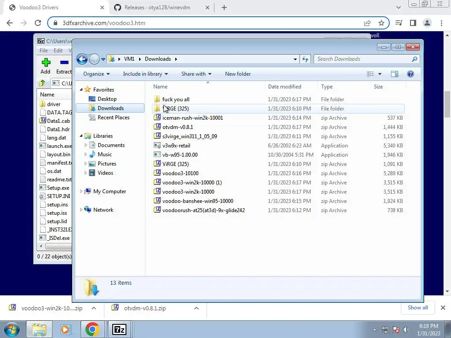This screenshot has width=451, height=338.
Task: Select the otvdm-v0.8.1 zip archive
Action: click(278, 127)
